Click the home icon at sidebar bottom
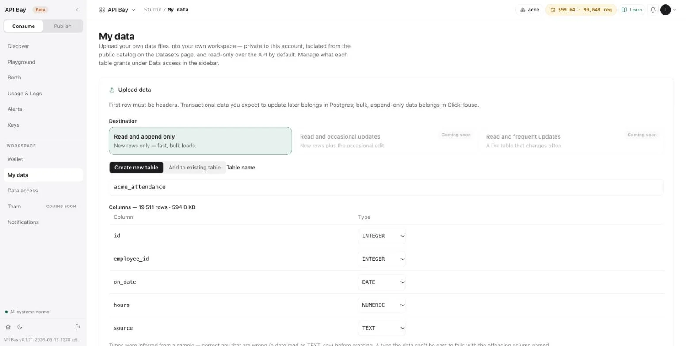The width and height of the screenshot is (686, 346). click(8, 327)
